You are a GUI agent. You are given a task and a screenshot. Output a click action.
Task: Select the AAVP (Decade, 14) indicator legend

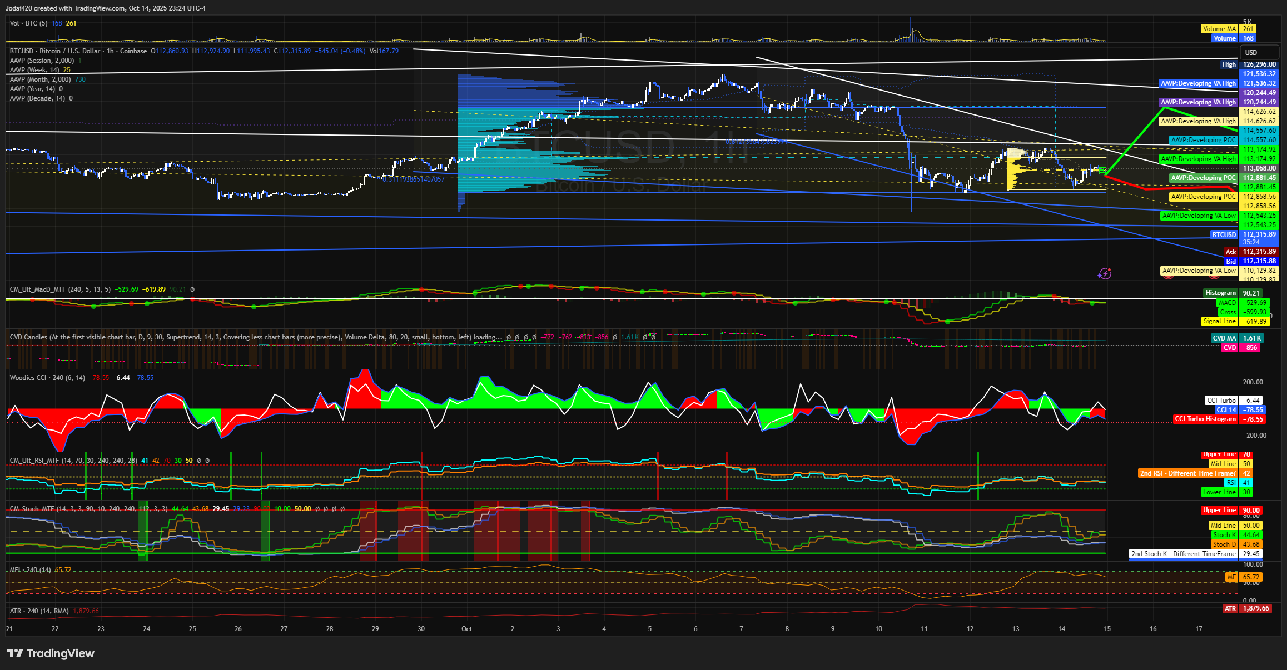point(37,98)
